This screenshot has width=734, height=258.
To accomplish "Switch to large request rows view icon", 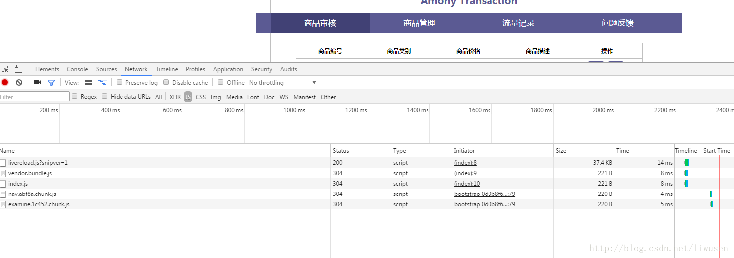I will click(x=88, y=82).
